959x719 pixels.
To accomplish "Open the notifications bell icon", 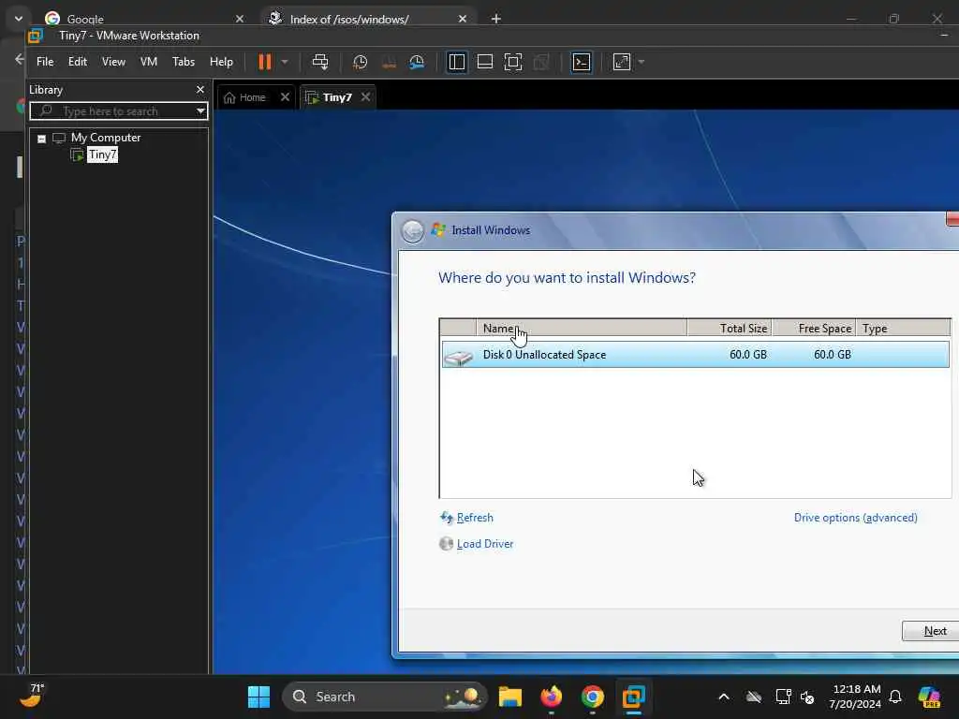I will click(x=895, y=697).
